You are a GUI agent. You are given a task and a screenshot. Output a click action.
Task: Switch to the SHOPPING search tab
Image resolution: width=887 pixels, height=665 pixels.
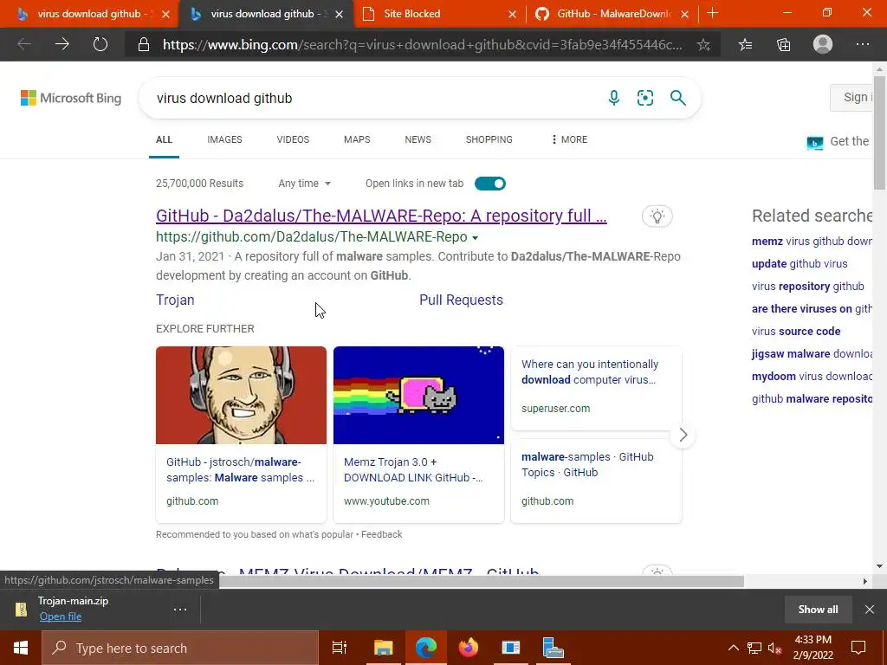coord(489,139)
